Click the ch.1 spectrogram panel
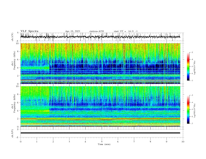Image resolution: width=206 pixels, height=159 pixels. pos(100,63)
